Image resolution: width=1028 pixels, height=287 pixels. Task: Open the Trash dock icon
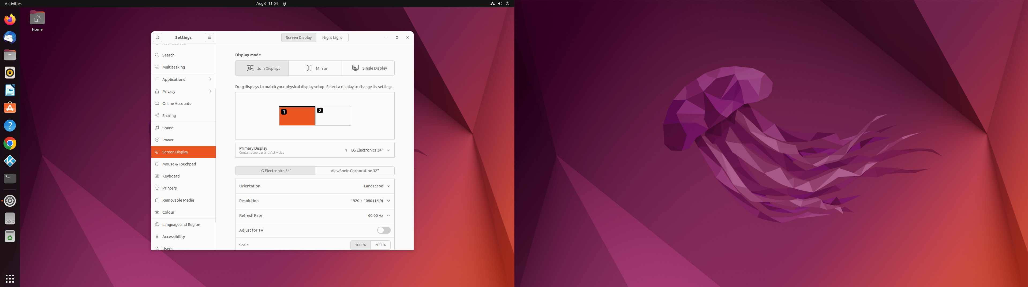click(x=10, y=236)
